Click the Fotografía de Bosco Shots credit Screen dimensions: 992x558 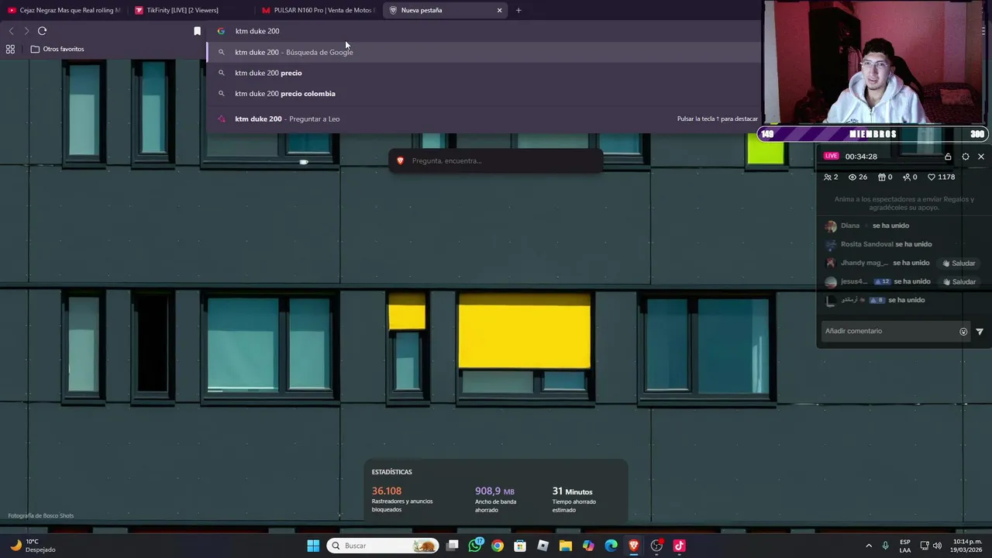pos(40,515)
